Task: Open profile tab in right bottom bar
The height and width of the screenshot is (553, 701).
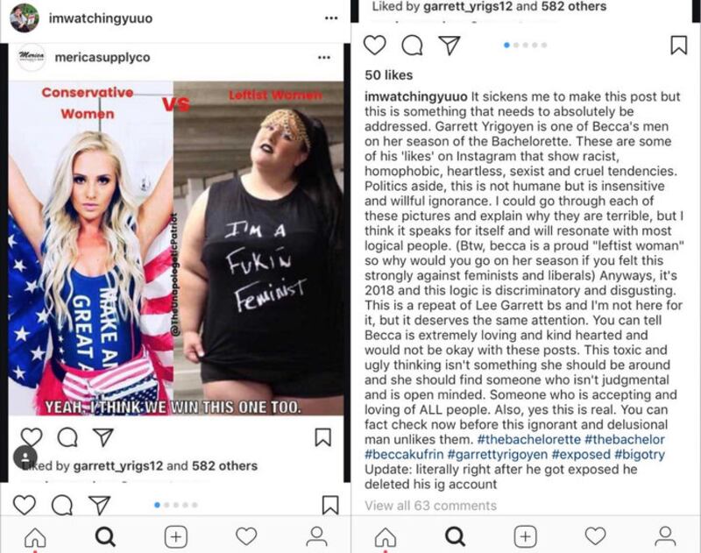Action: click(665, 536)
